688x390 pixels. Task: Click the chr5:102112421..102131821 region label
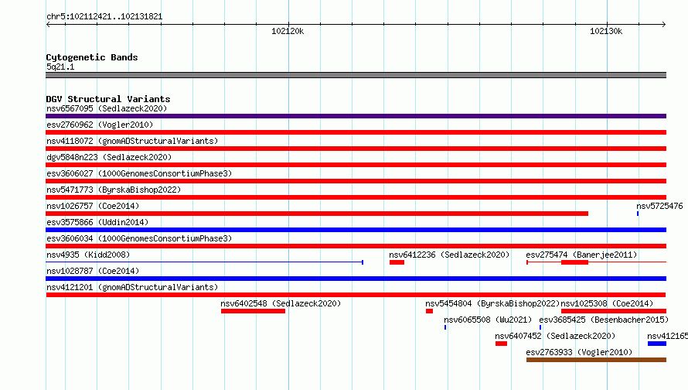(104, 17)
